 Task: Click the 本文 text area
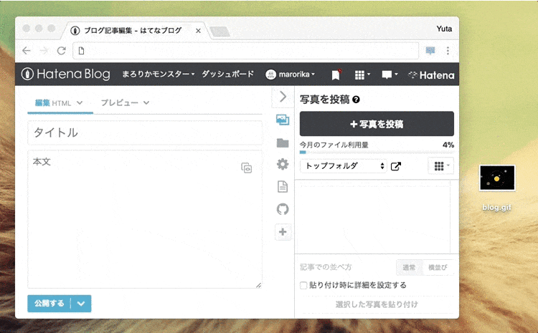[145, 219]
